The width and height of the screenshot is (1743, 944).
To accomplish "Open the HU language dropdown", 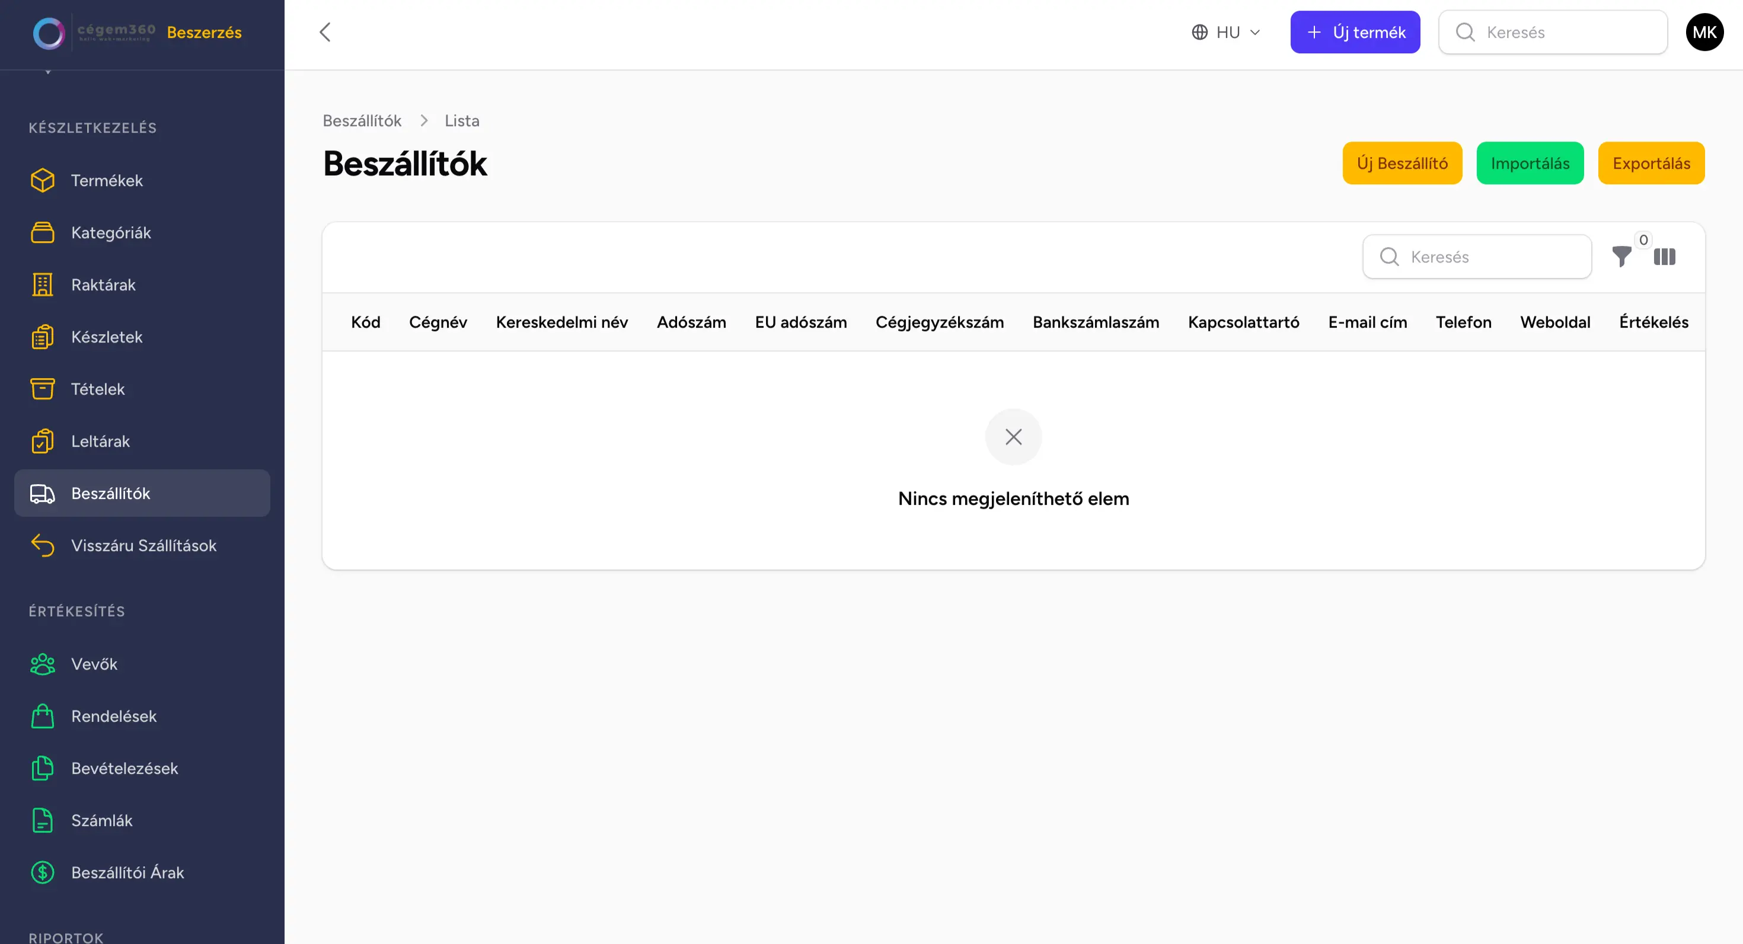I will coord(1225,32).
